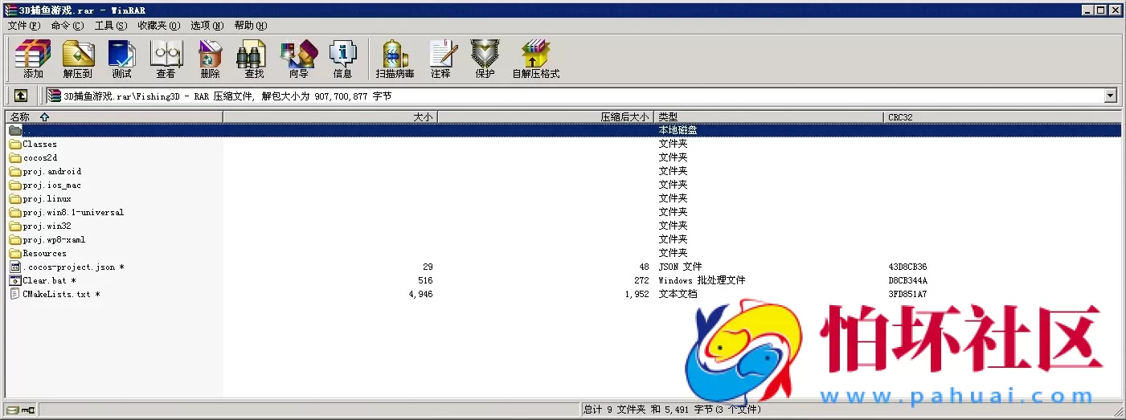Image resolution: width=1126 pixels, height=420 pixels.
Task: Sort by Size (大小) column header
Action: click(330, 116)
